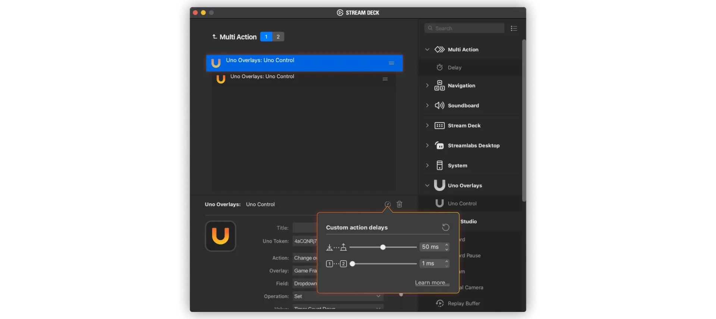Click the Uno Token input field
The height and width of the screenshot is (319, 716).
click(x=305, y=241)
